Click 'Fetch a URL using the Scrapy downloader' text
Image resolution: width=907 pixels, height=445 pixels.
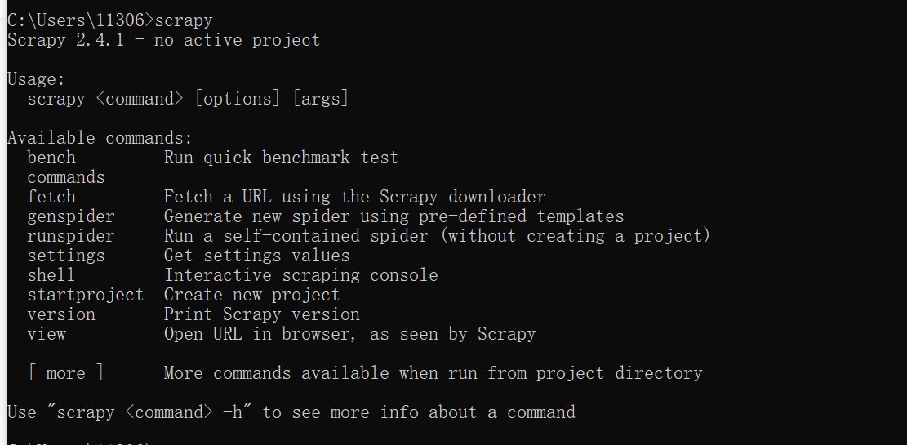(x=354, y=198)
